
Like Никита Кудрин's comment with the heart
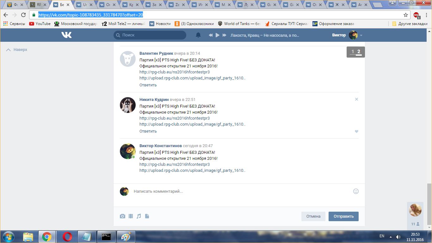coord(356,131)
